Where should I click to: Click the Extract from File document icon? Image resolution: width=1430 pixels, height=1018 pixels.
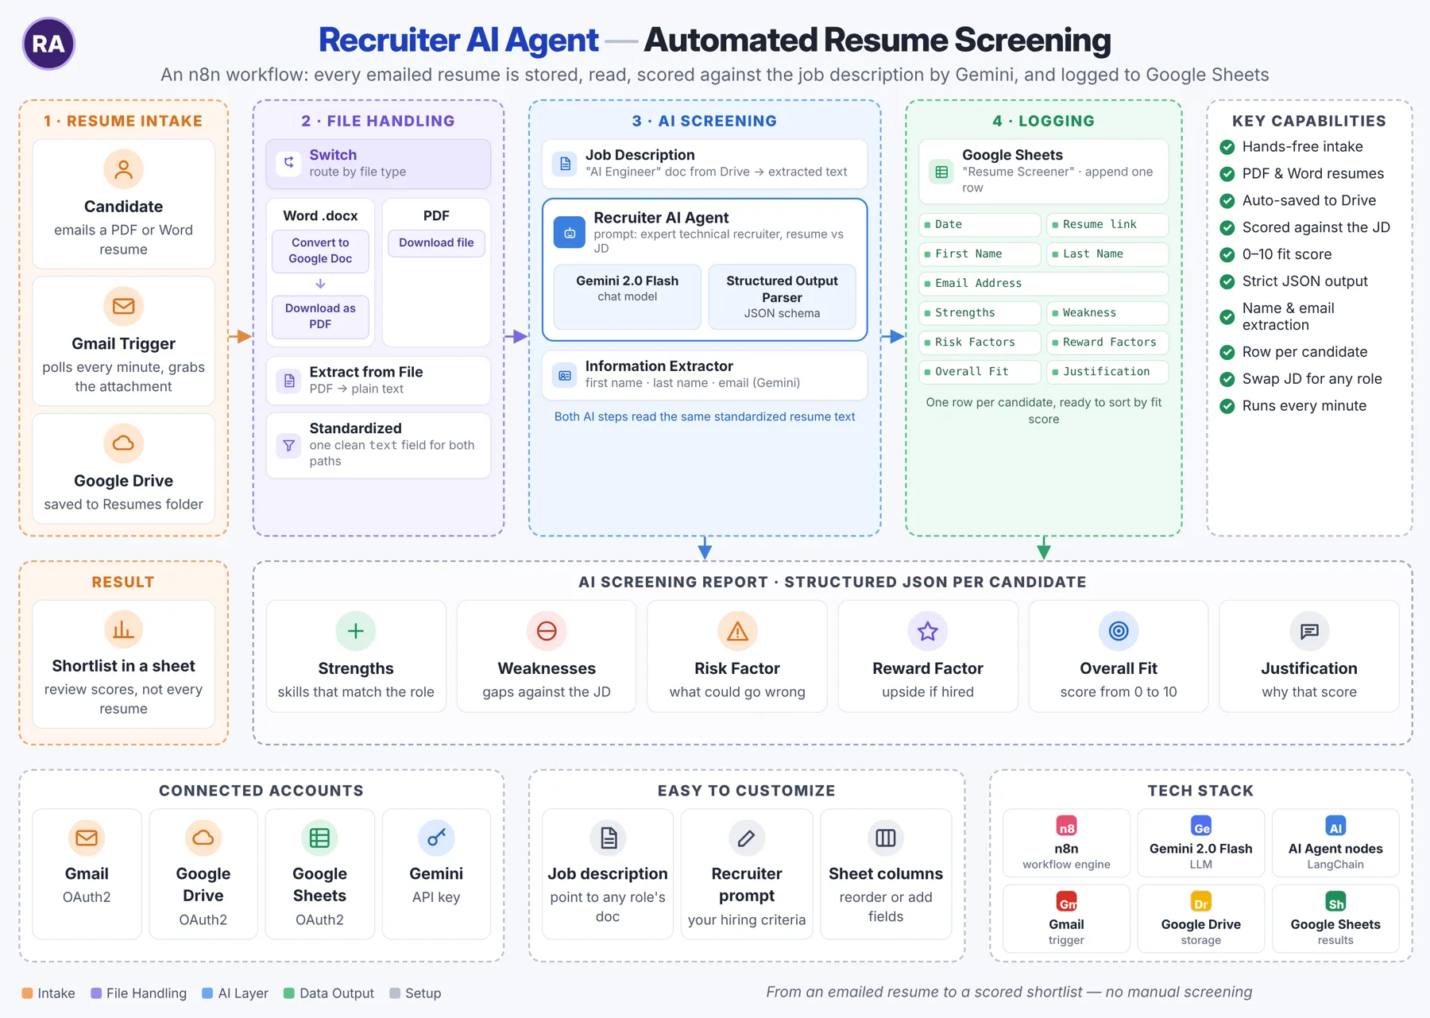click(x=289, y=381)
